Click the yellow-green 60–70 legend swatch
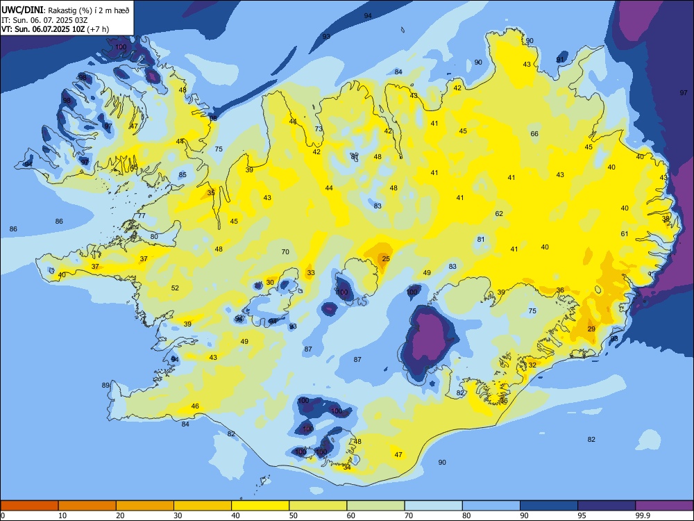 [x=375, y=506]
